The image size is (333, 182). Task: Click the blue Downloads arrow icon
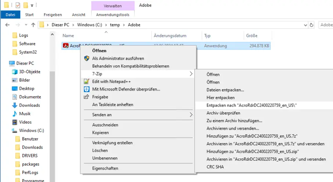(x=15, y=105)
